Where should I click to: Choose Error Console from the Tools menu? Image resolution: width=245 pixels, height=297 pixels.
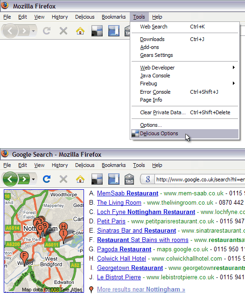click(x=185, y=92)
